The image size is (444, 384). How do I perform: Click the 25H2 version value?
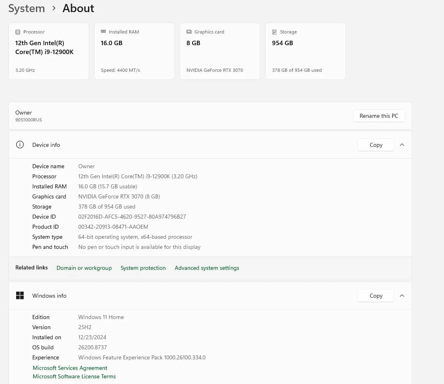[85, 328]
